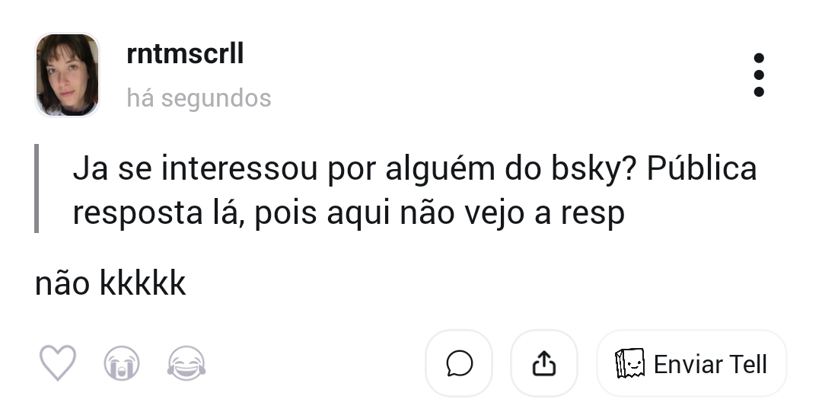Open comments via the speech bubble icon
Screen dimensions: 822x412
coord(459,364)
